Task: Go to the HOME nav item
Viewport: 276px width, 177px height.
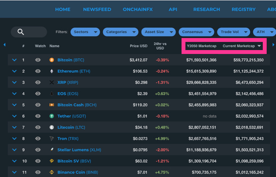Action: tap(63, 9)
